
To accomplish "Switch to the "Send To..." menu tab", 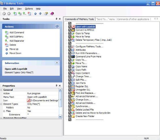I will click(105, 19).
